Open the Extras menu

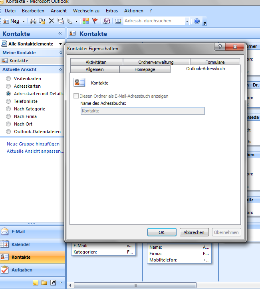(112, 11)
